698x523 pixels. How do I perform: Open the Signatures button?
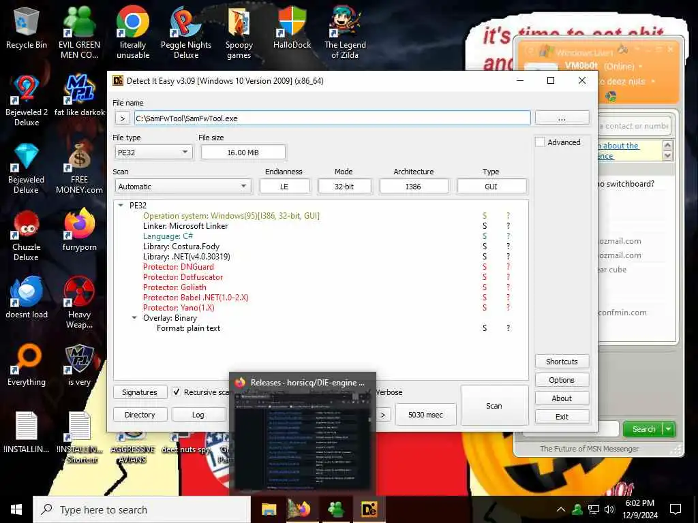click(x=140, y=392)
